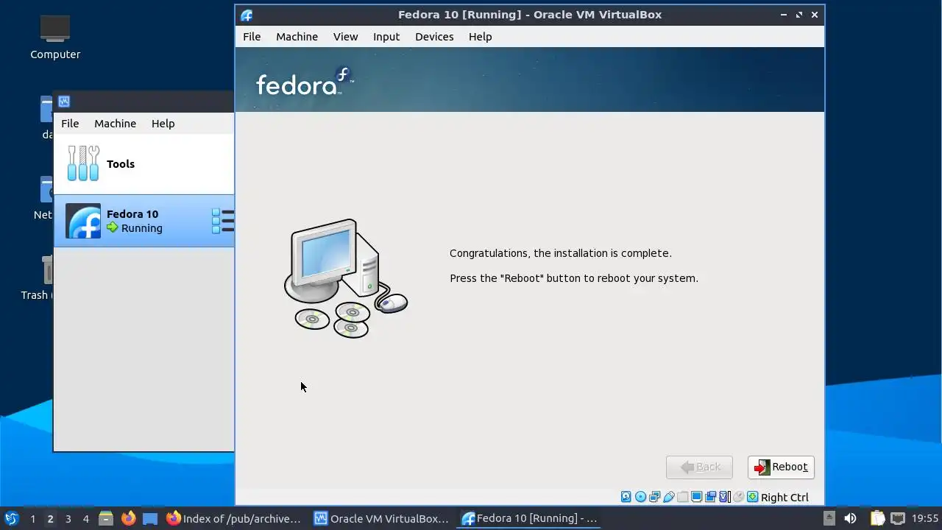Image resolution: width=942 pixels, height=530 pixels.
Task: Click the CPU virtualization status icon
Action: click(724, 497)
